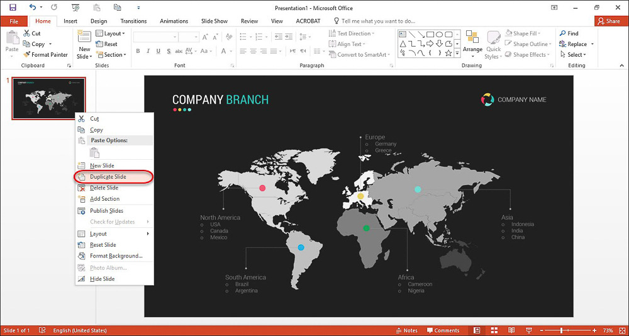The image size is (629, 336).
Task: Open the Layout dropdown in Slides group
Action: [110, 33]
